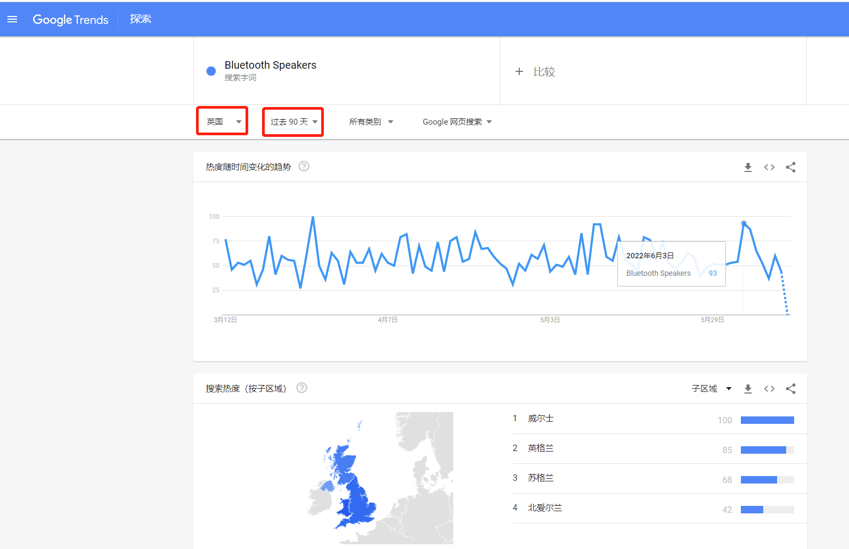
Task: Click the 5月29日 axis label
Action: (713, 320)
